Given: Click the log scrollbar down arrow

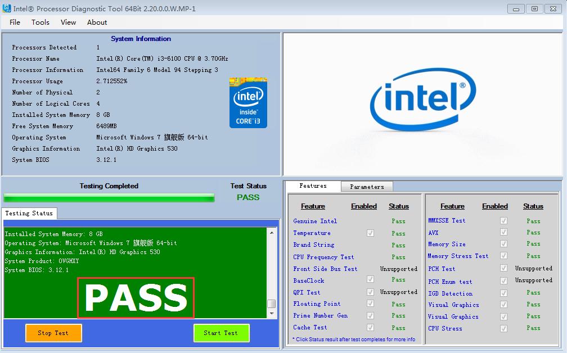Looking at the screenshot, I should 272,314.
